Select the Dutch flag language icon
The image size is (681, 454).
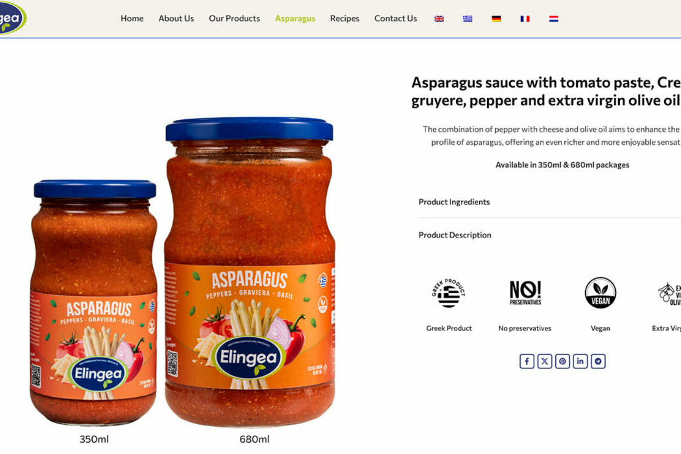click(554, 19)
